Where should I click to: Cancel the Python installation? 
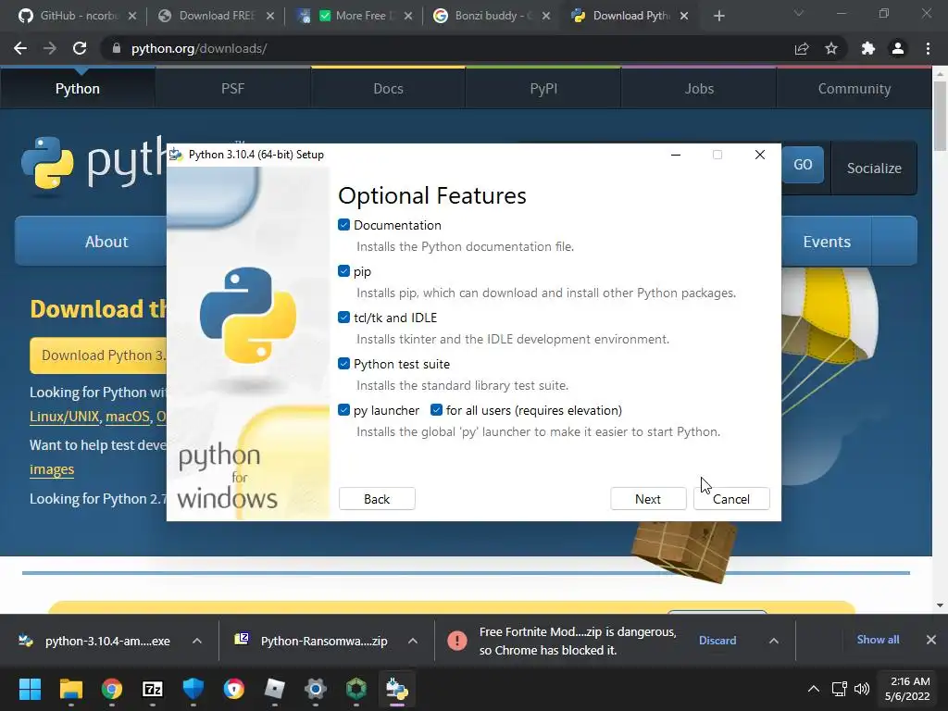pos(731,499)
